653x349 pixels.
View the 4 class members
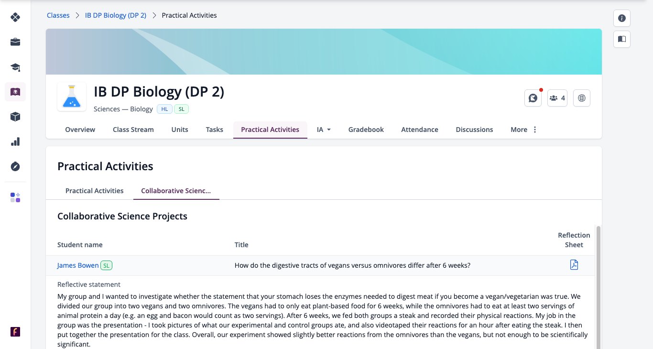(x=557, y=98)
